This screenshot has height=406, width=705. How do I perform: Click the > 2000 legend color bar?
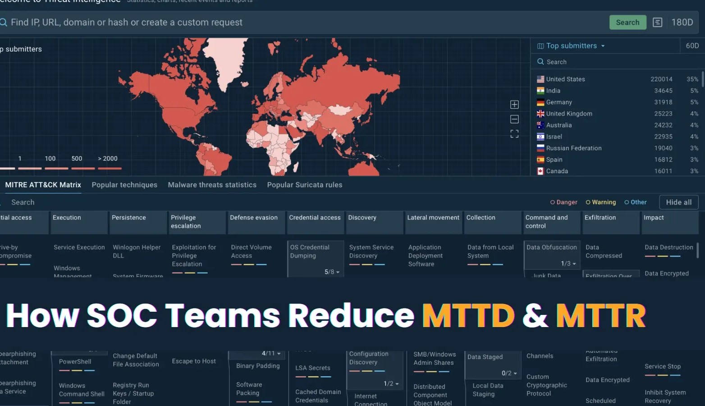tap(110, 168)
